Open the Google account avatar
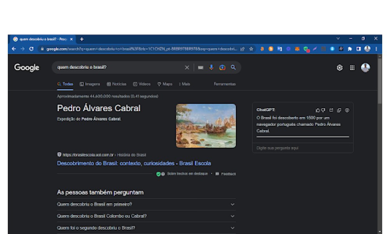This screenshot has width=390, height=234. tap(365, 67)
